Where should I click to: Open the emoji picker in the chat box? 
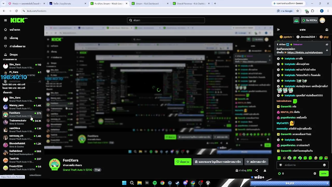[324, 165]
